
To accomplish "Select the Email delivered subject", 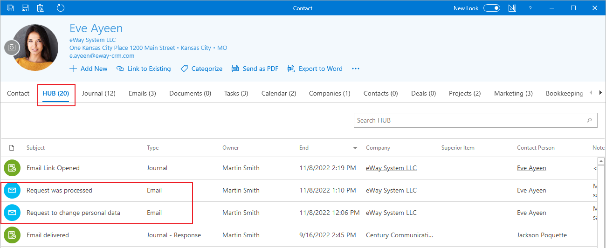I will [48, 235].
